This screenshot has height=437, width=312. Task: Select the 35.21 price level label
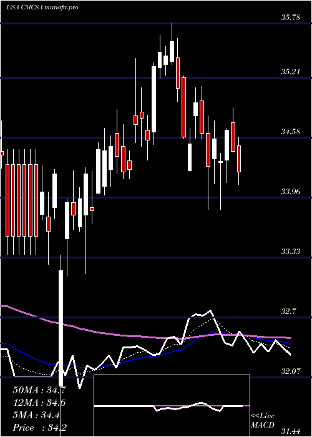[x=290, y=72]
